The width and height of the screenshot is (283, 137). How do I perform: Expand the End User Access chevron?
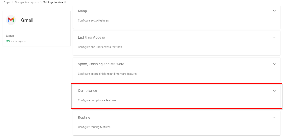coord(274,37)
